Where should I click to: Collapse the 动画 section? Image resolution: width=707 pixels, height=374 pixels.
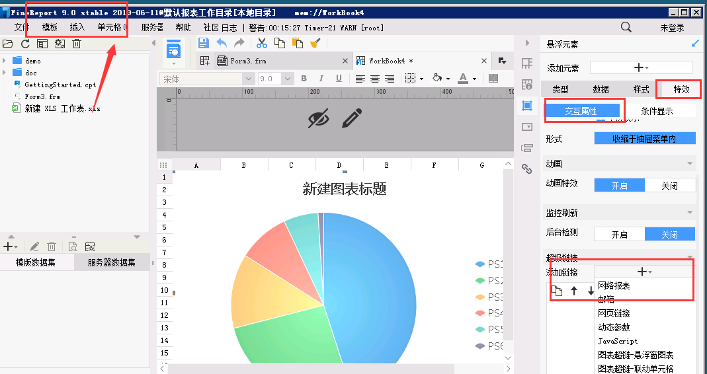click(x=689, y=164)
